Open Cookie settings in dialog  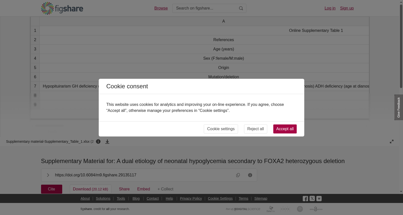tap(221, 129)
